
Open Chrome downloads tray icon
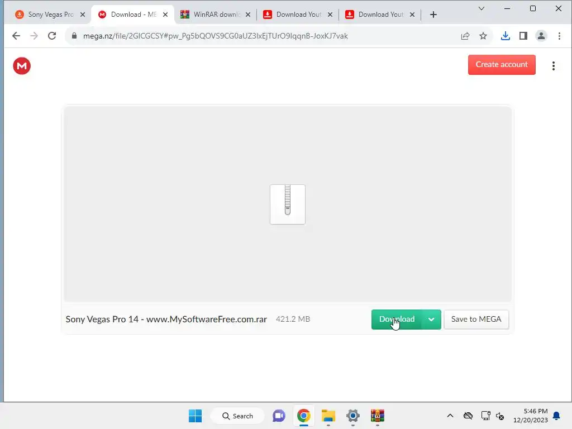click(505, 36)
